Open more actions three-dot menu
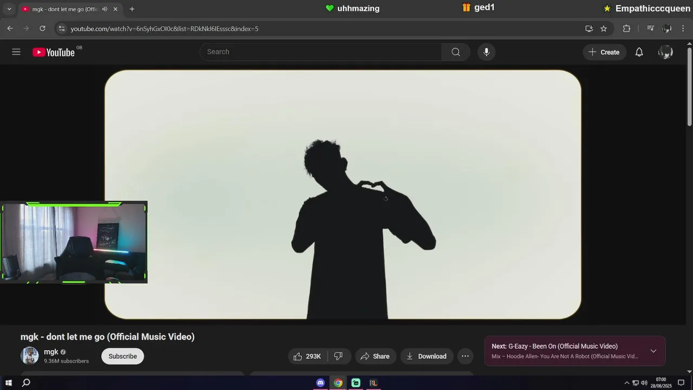 (x=465, y=356)
